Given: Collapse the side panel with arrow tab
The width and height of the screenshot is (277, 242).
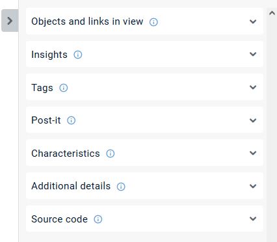Looking at the screenshot, I should pos(10,21).
